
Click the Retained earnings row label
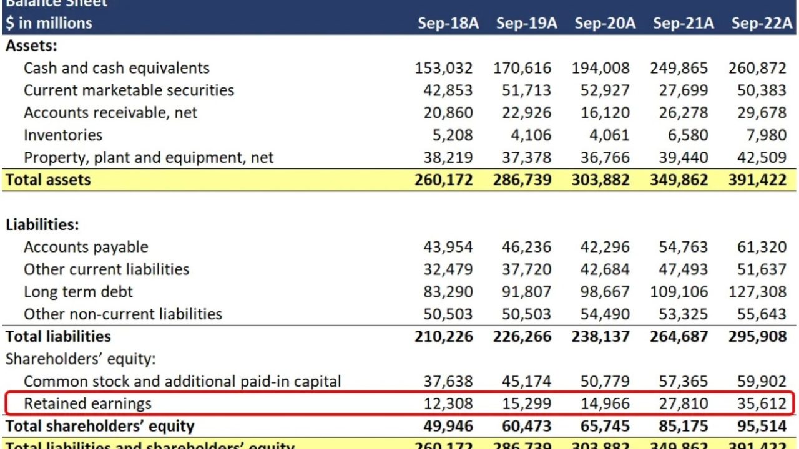[87, 403]
